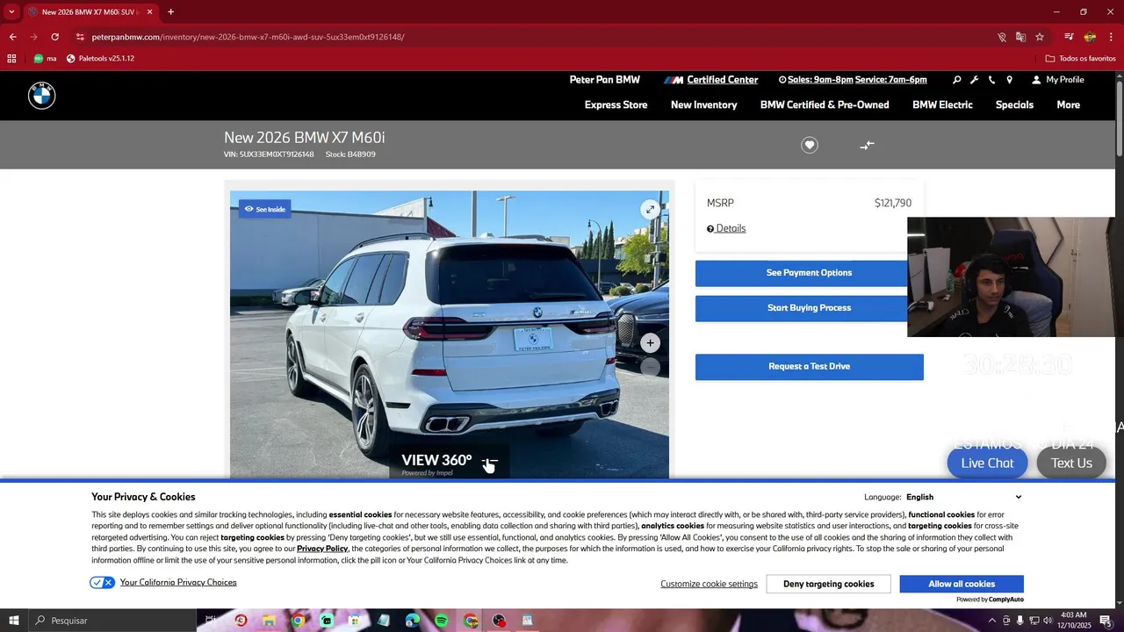1124x632 pixels.
Task: Click the address bar URL
Action: click(248, 37)
